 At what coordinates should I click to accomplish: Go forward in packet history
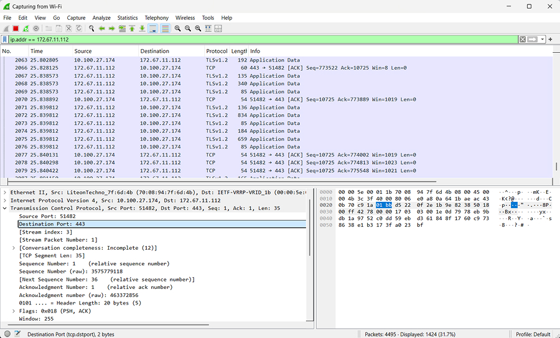pyautogui.click(x=112, y=29)
